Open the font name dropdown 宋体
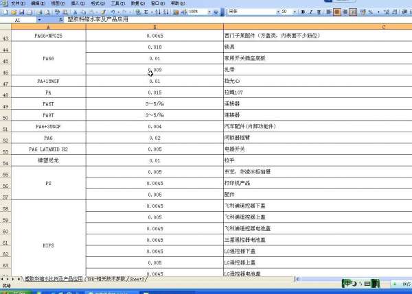Viewport: 412px width, 294px height. tap(278, 12)
